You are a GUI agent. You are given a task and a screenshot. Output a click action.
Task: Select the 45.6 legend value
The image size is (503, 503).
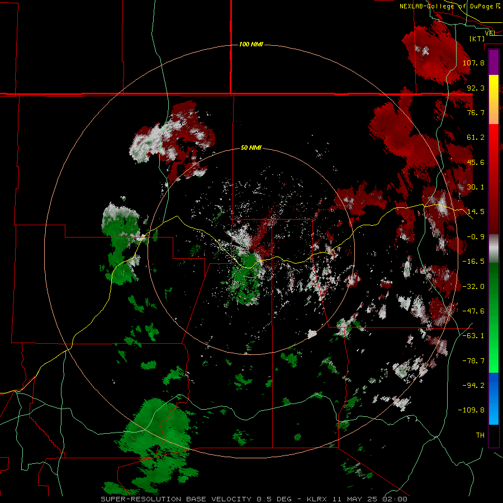click(x=476, y=162)
